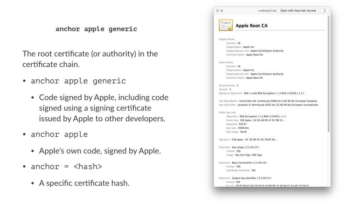Click 'Issuer Name' section label
The image size is (363, 204).
point(226,62)
